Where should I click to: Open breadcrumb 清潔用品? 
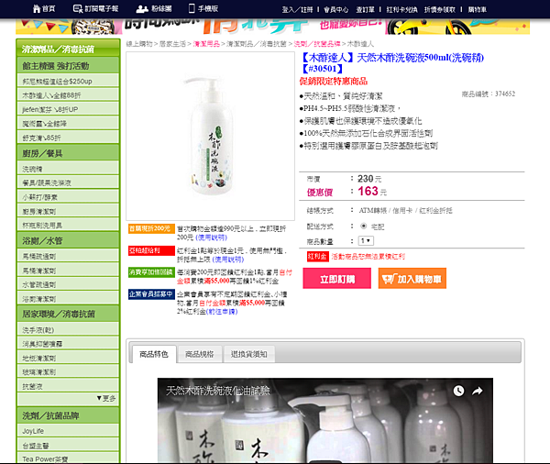tap(206, 44)
